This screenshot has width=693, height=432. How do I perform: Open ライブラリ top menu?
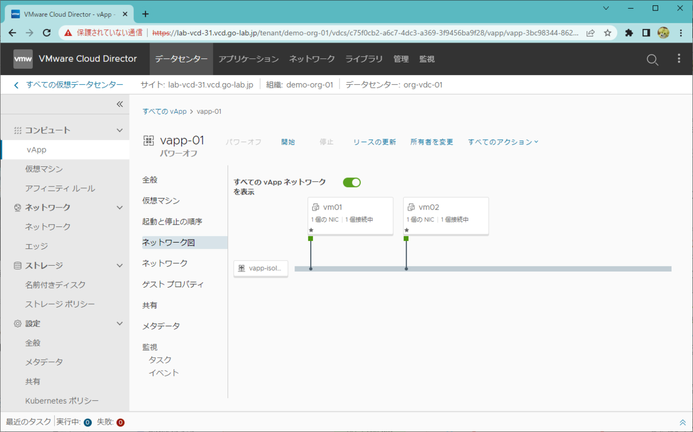(364, 59)
